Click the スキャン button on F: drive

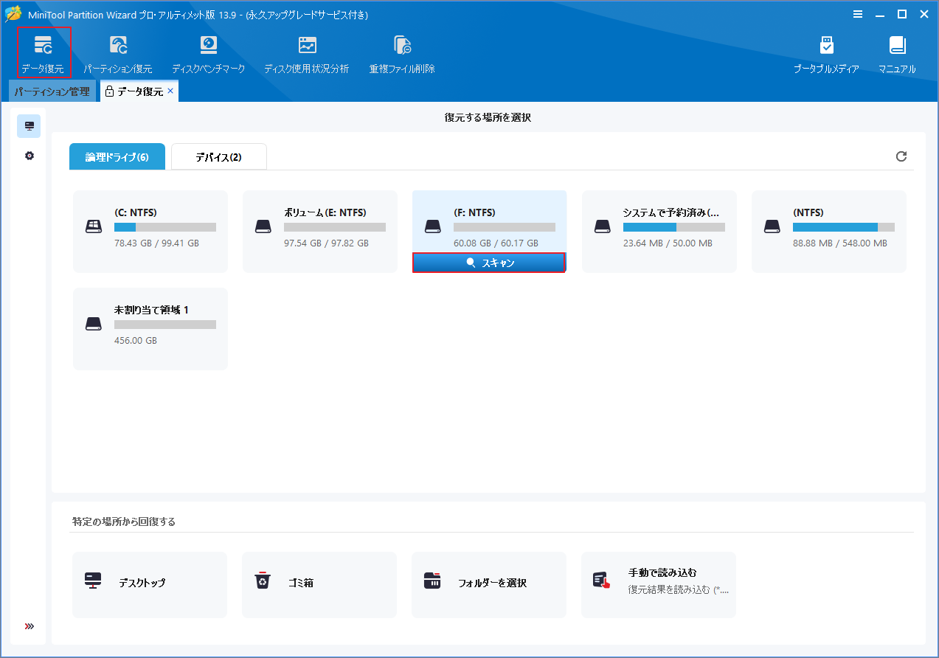[x=489, y=263]
